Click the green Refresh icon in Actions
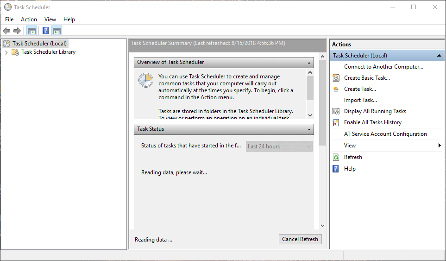The width and height of the screenshot is (446, 261). pyautogui.click(x=336, y=157)
